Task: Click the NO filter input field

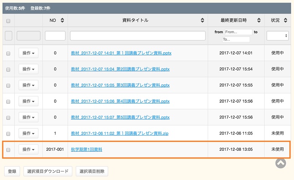Action: tap(55, 36)
